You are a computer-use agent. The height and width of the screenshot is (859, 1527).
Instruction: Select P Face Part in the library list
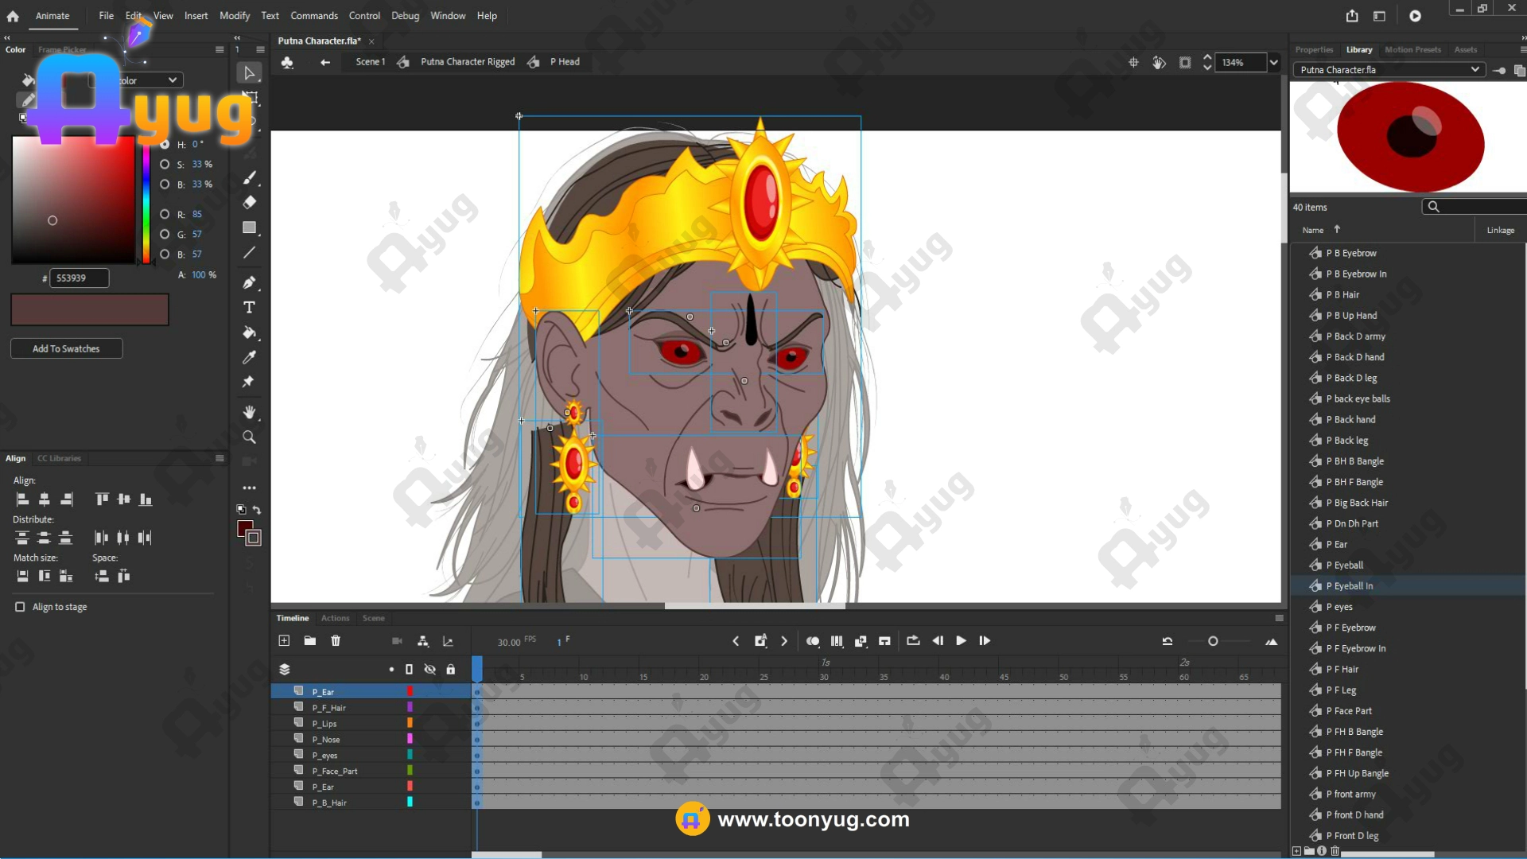pos(1352,711)
